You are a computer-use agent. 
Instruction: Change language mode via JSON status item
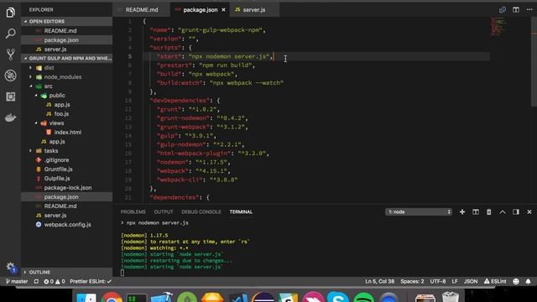coord(471,282)
